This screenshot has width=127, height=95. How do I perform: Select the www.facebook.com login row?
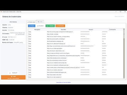(76, 65)
